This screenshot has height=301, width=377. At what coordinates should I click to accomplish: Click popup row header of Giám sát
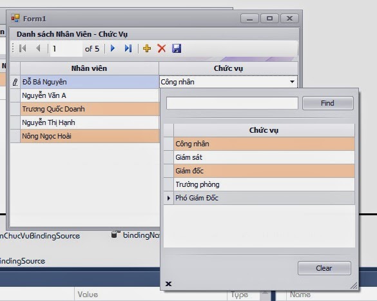(x=169, y=157)
